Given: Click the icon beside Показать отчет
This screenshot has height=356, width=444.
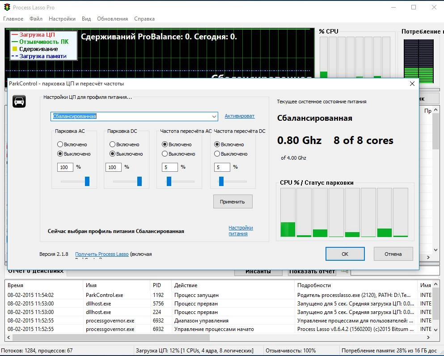Looking at the screenshot, I should tap(344, 271).
